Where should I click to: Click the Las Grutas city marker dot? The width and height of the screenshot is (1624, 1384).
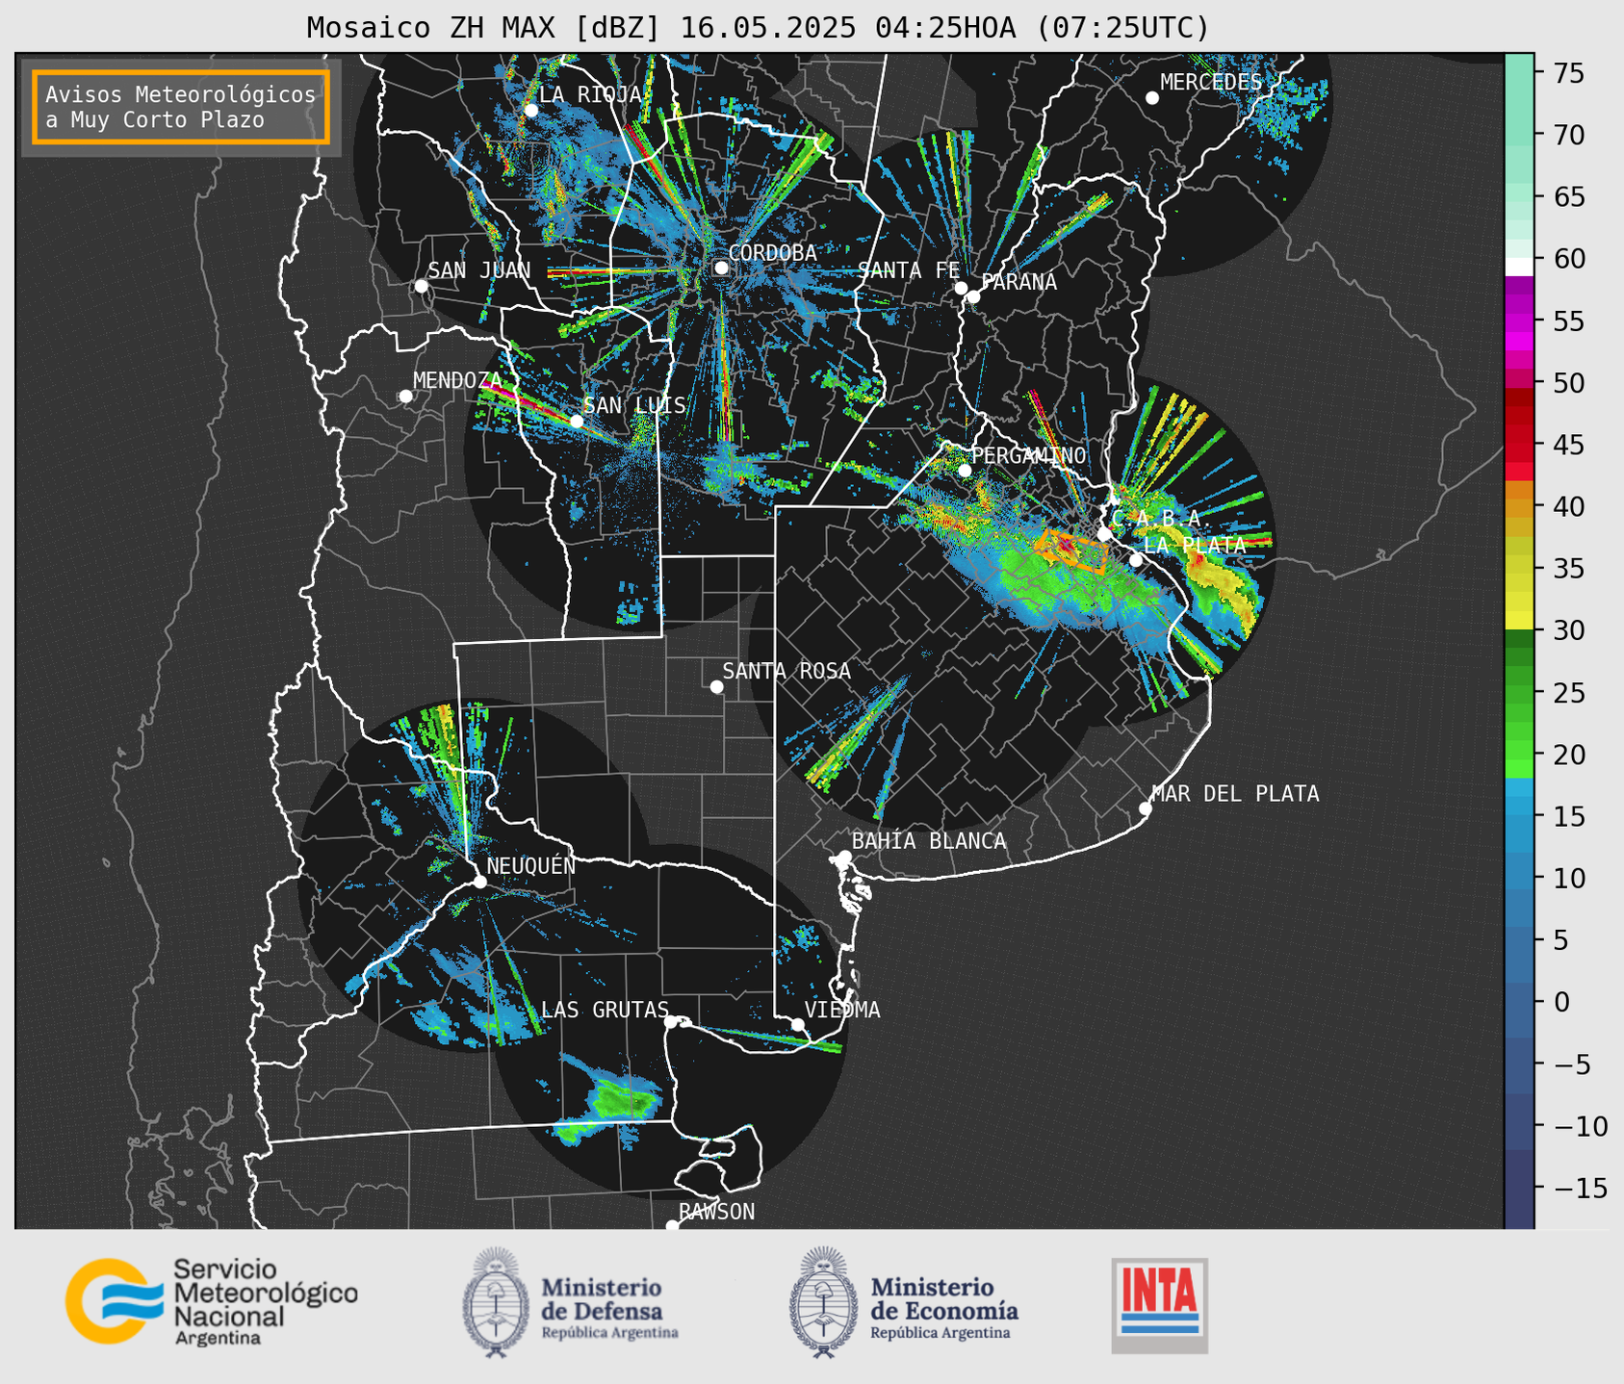[671, 1022]
